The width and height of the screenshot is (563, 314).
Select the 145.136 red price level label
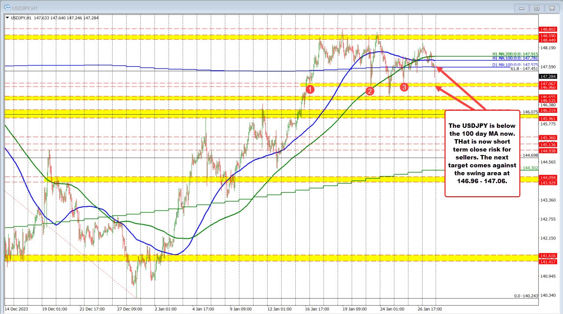coord(548,145)
